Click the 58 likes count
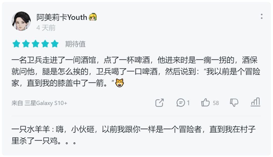The image size is (273, 157). [216, 103]
